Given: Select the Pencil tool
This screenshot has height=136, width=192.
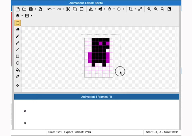Looking at the screenshot, I should pyautogui.click(x=18, y=36).
